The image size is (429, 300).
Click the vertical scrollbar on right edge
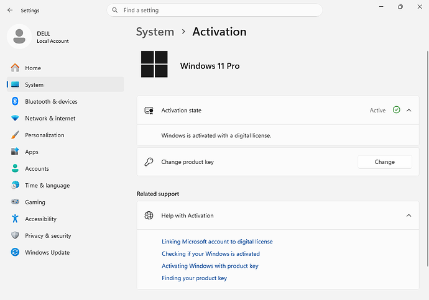(x=427, y=158)
